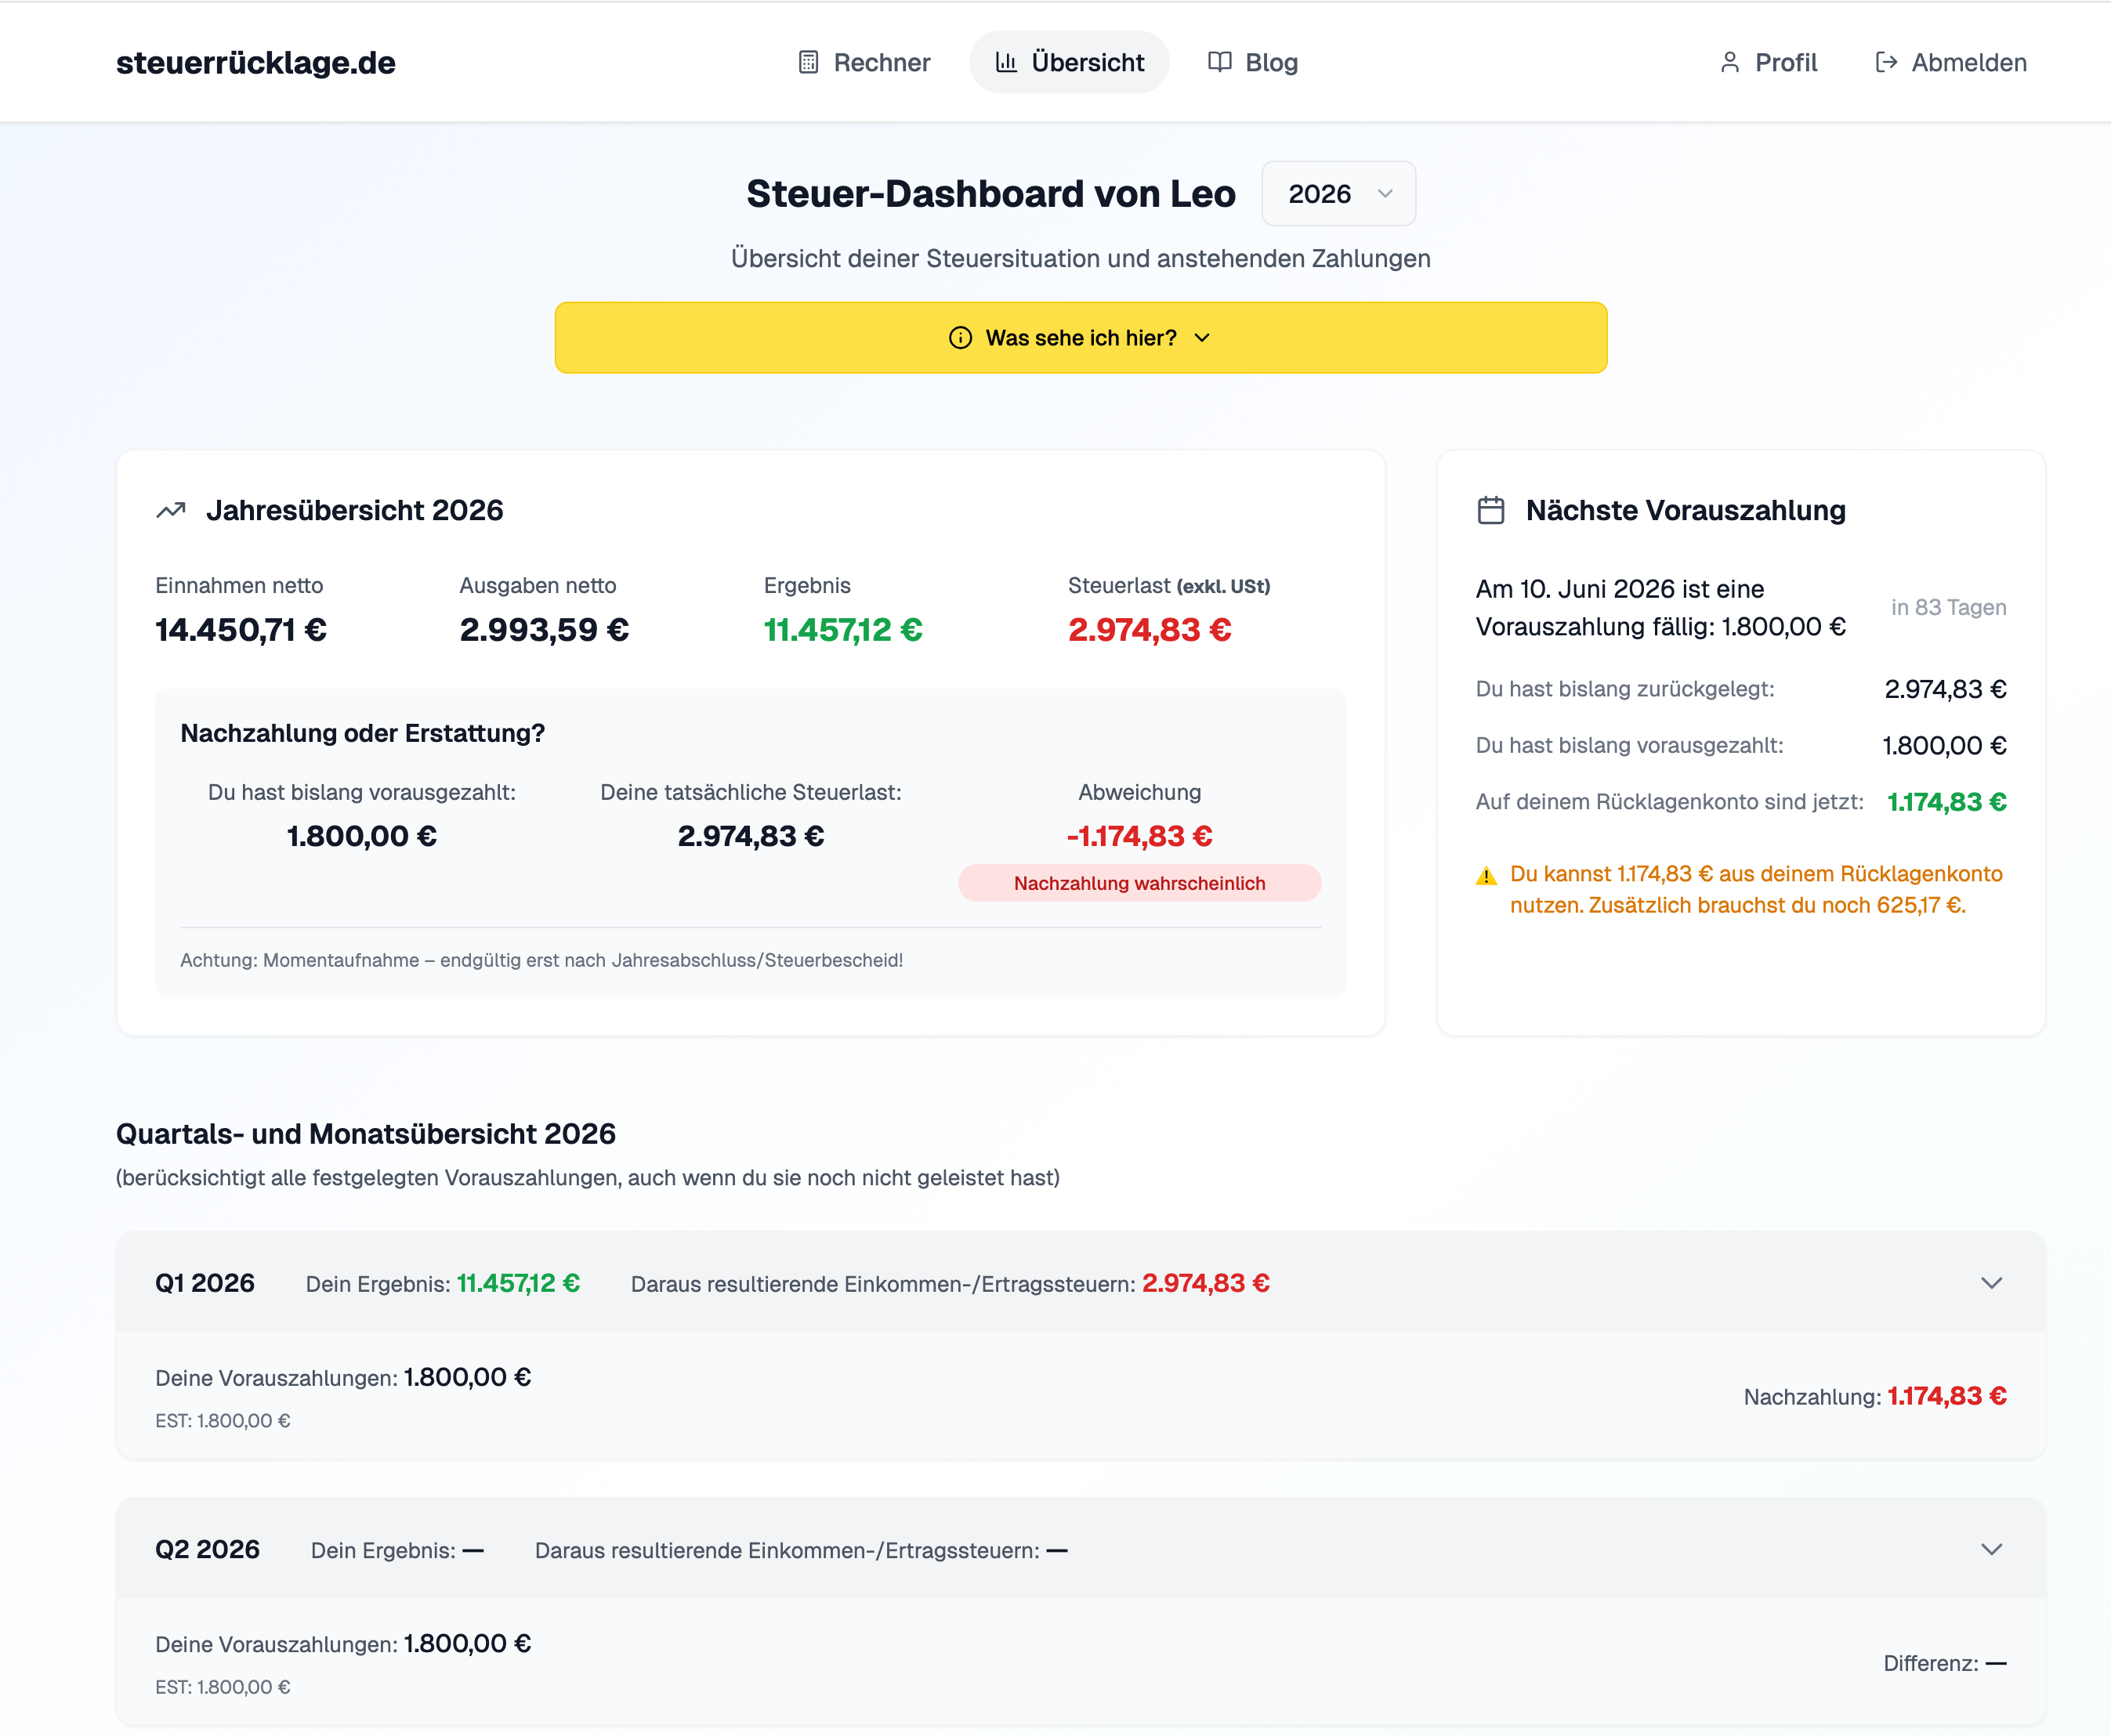Expand the Q2 2026 row chevron

click(x=1991, y=1549)
